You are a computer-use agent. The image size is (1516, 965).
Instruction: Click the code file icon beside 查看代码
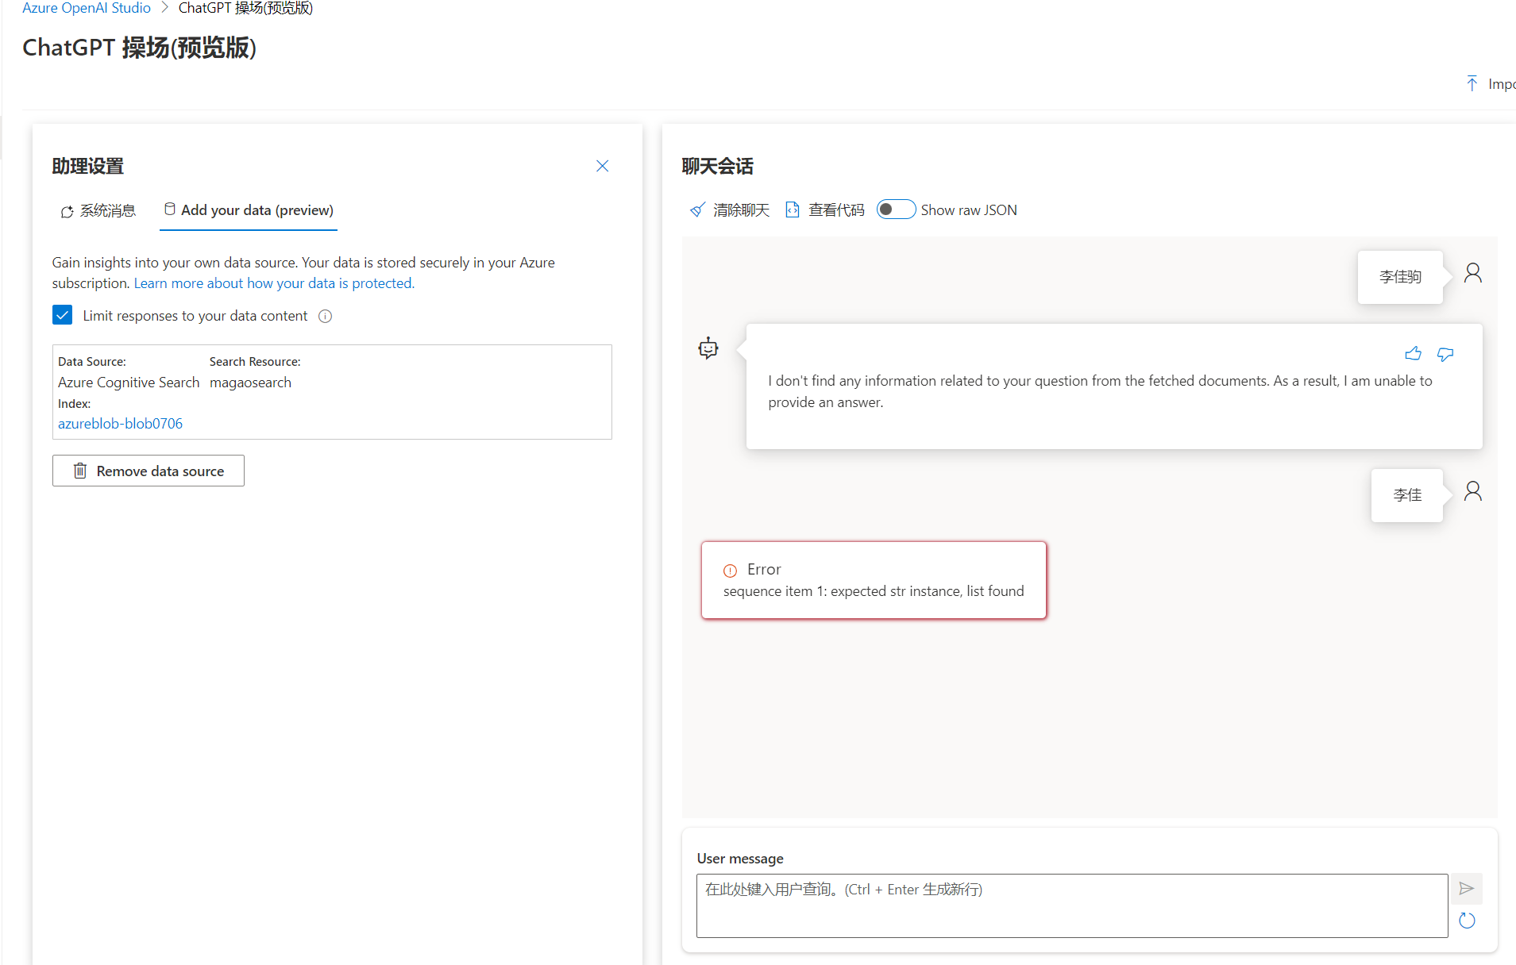tap(792, 210)
